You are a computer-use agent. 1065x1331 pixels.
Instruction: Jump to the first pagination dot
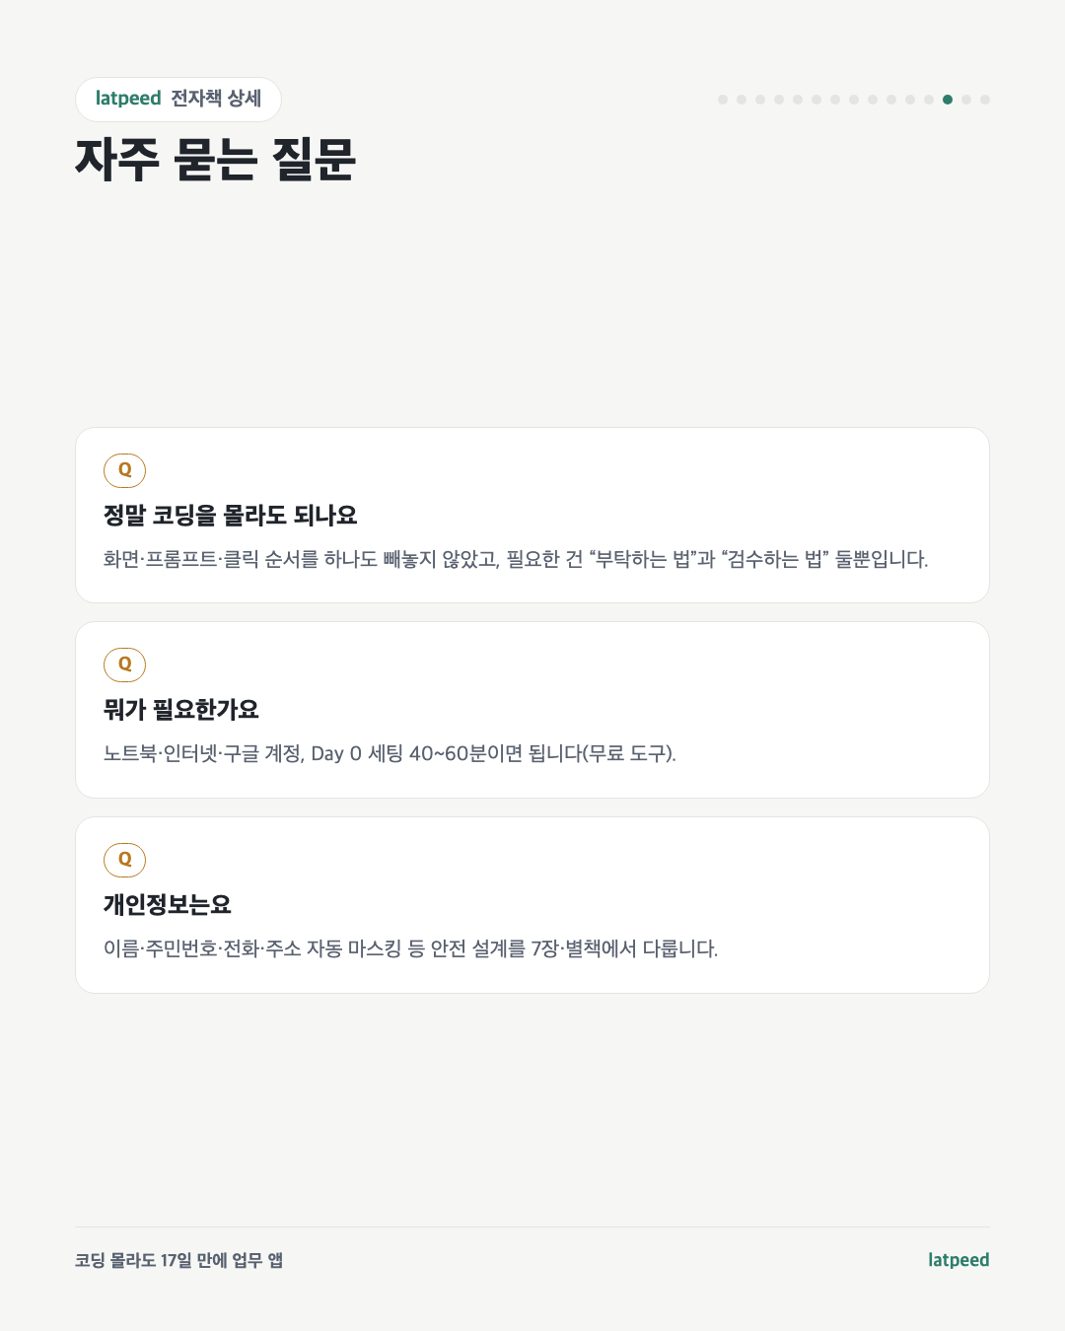coord(723,100)
